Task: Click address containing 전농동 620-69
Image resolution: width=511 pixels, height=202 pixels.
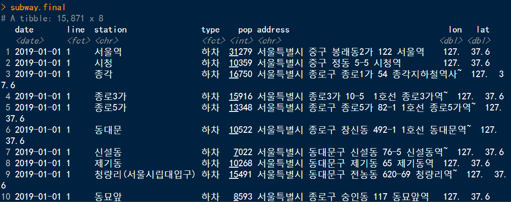Action: [357, 174]
